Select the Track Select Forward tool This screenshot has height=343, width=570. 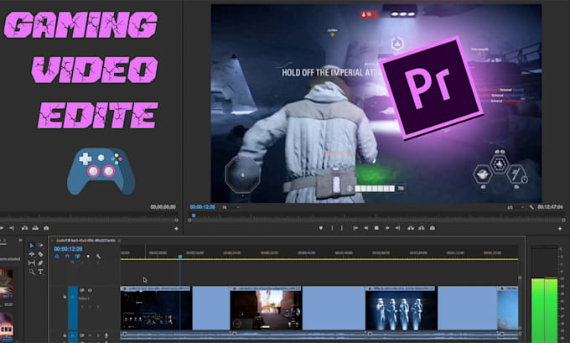pos(40,245)
